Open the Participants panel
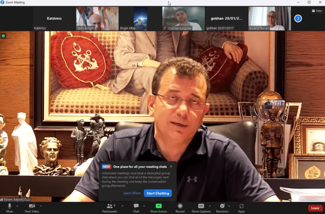The height and width of the screenshot is (214, 325). pos(109,207)
